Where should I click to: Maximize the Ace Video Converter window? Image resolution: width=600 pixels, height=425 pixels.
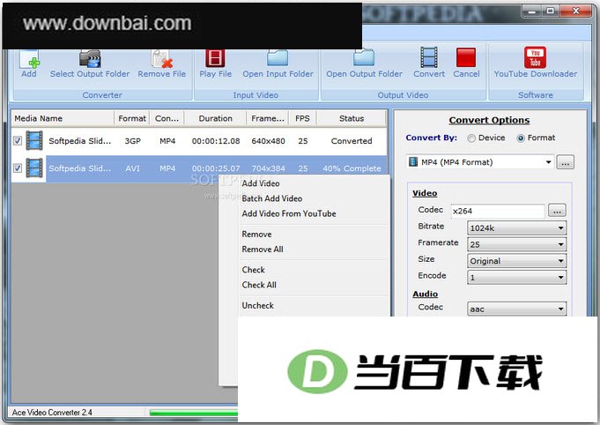tap(550, 11)
